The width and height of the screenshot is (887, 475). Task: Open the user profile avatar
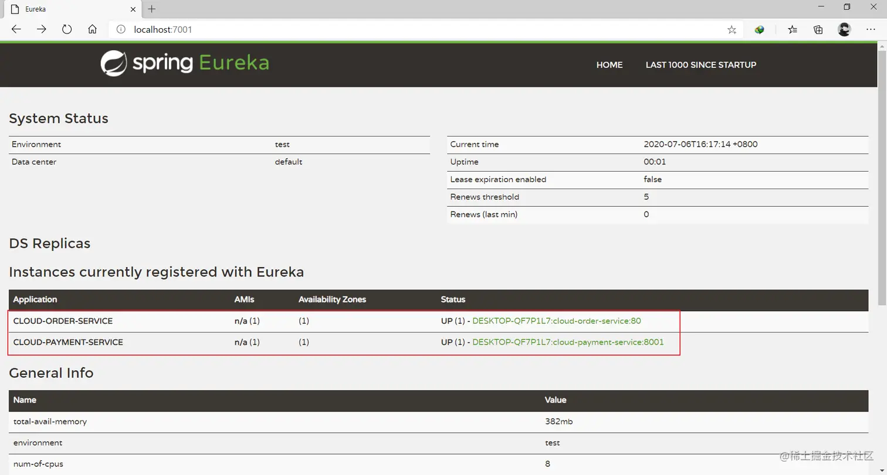[844, 29]
